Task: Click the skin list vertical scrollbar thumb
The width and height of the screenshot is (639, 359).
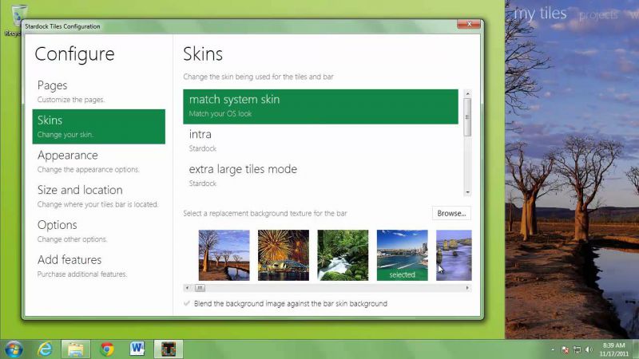Action: 467,117
